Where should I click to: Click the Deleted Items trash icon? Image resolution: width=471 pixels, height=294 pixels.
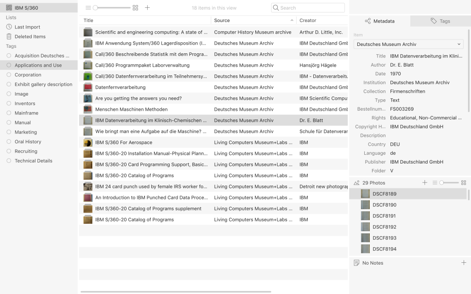tap(9, 37)
